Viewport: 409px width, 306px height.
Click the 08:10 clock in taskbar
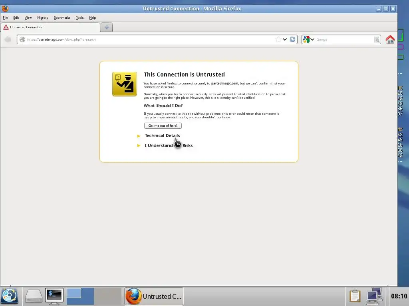[399, 296]
